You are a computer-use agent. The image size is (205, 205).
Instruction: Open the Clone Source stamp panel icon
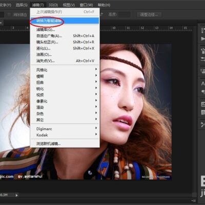pos(203,71)
